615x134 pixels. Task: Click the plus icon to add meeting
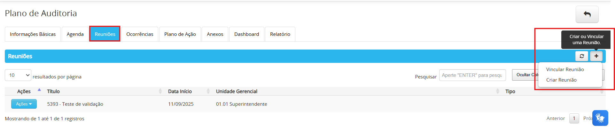point(596,56)
